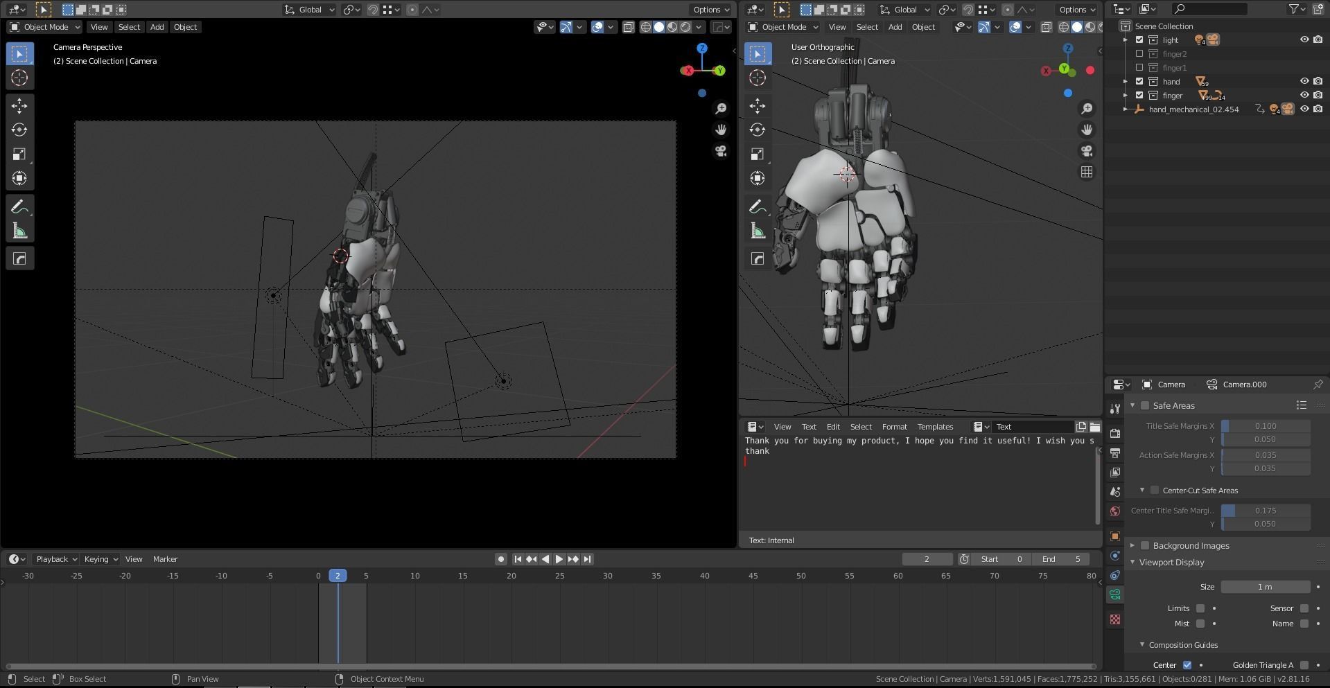
Task: Select the Transform tool in left viewport
Action: (19, 178)
